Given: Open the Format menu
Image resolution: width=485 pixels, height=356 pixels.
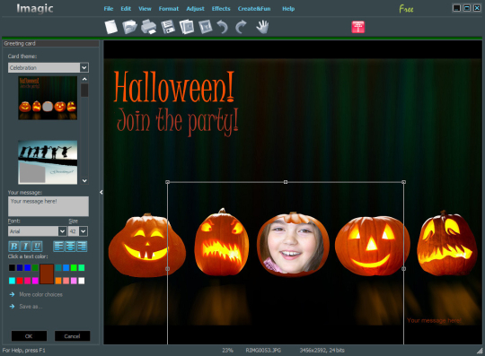Looking at the screenshot, I should coord(169,9).
